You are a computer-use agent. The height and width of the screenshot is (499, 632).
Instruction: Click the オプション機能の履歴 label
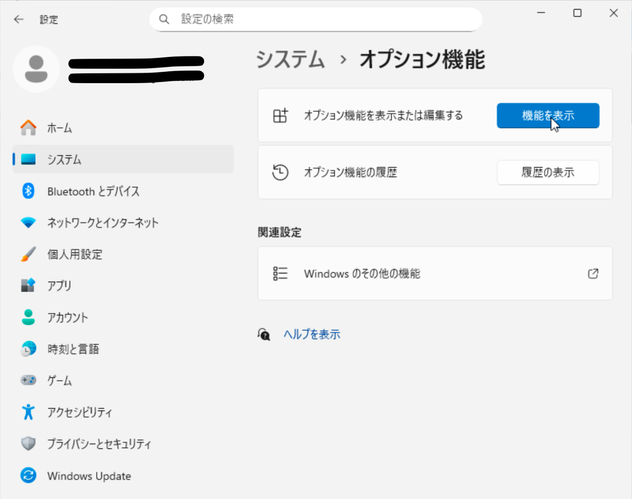coord(350,173)
